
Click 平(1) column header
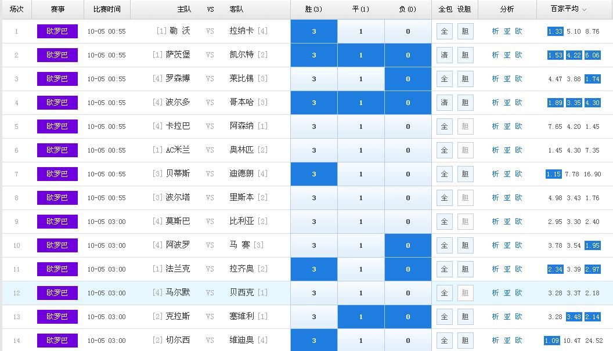pyautogui.click(x=360, y=9)
